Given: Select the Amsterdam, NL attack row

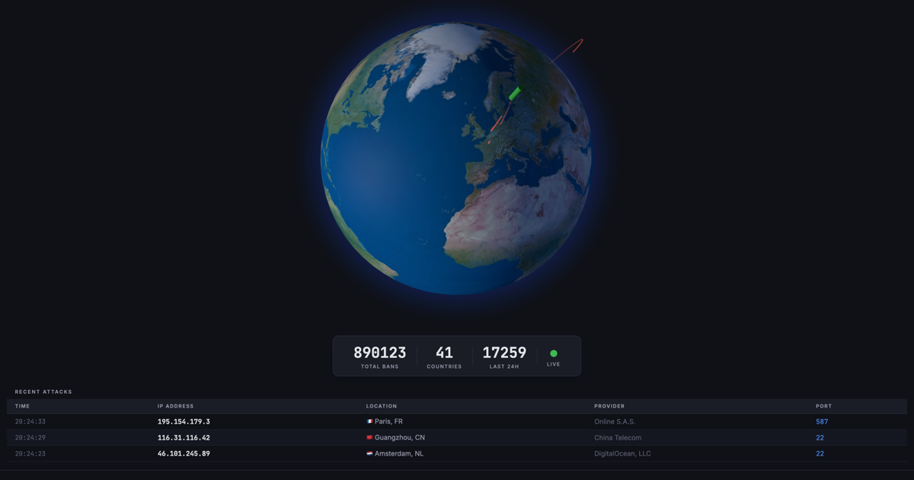Looking at the screenshot, I should 457,453.
